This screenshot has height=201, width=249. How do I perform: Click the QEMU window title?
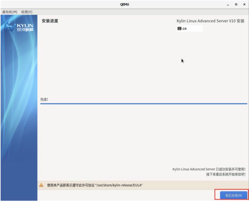[124, 5]
